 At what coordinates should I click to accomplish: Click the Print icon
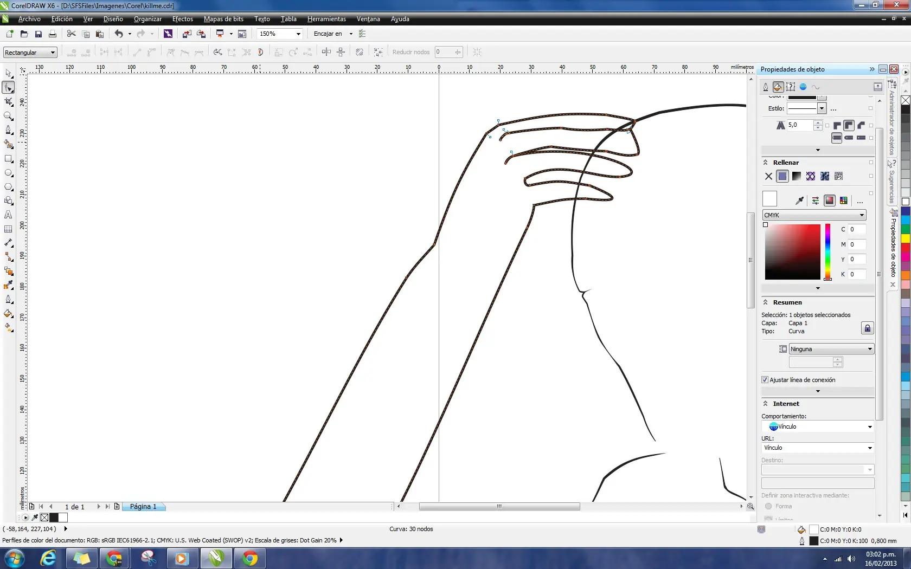coord(53,34)
